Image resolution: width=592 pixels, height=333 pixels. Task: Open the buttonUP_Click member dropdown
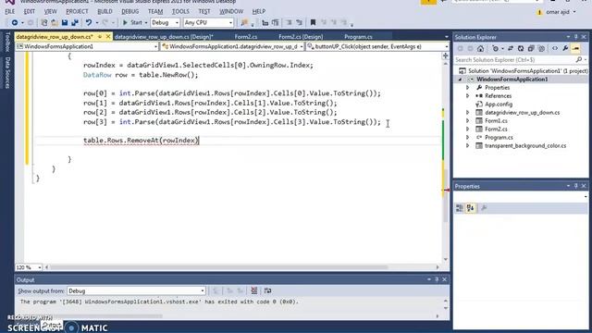click(377, 46)
